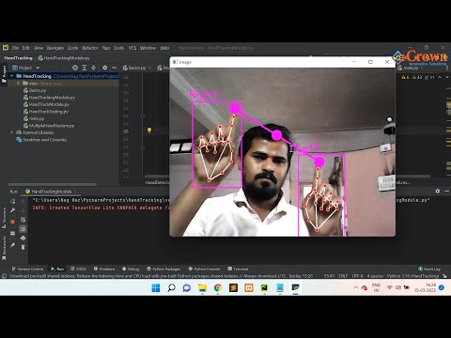
Task: Open Python Packages tool window
Action: (163, 269)
